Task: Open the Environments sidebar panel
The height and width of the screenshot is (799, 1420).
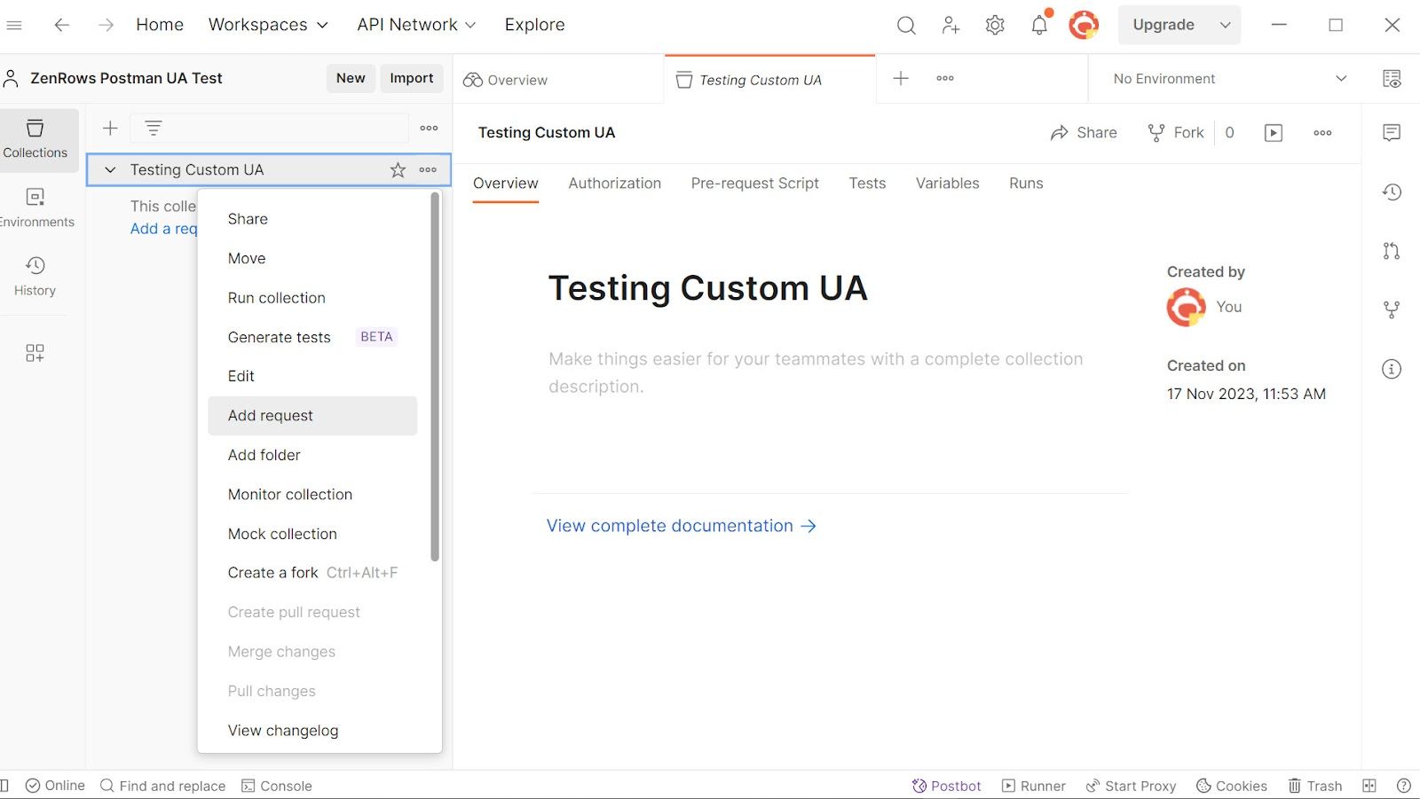Action: point(35,207)
